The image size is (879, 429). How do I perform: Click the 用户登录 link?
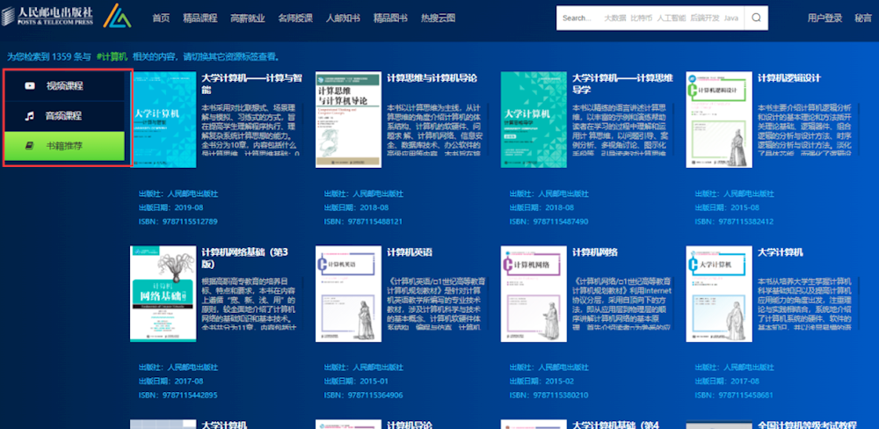825,18
